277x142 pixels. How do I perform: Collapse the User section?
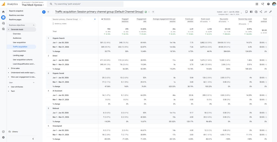[34, 82]
